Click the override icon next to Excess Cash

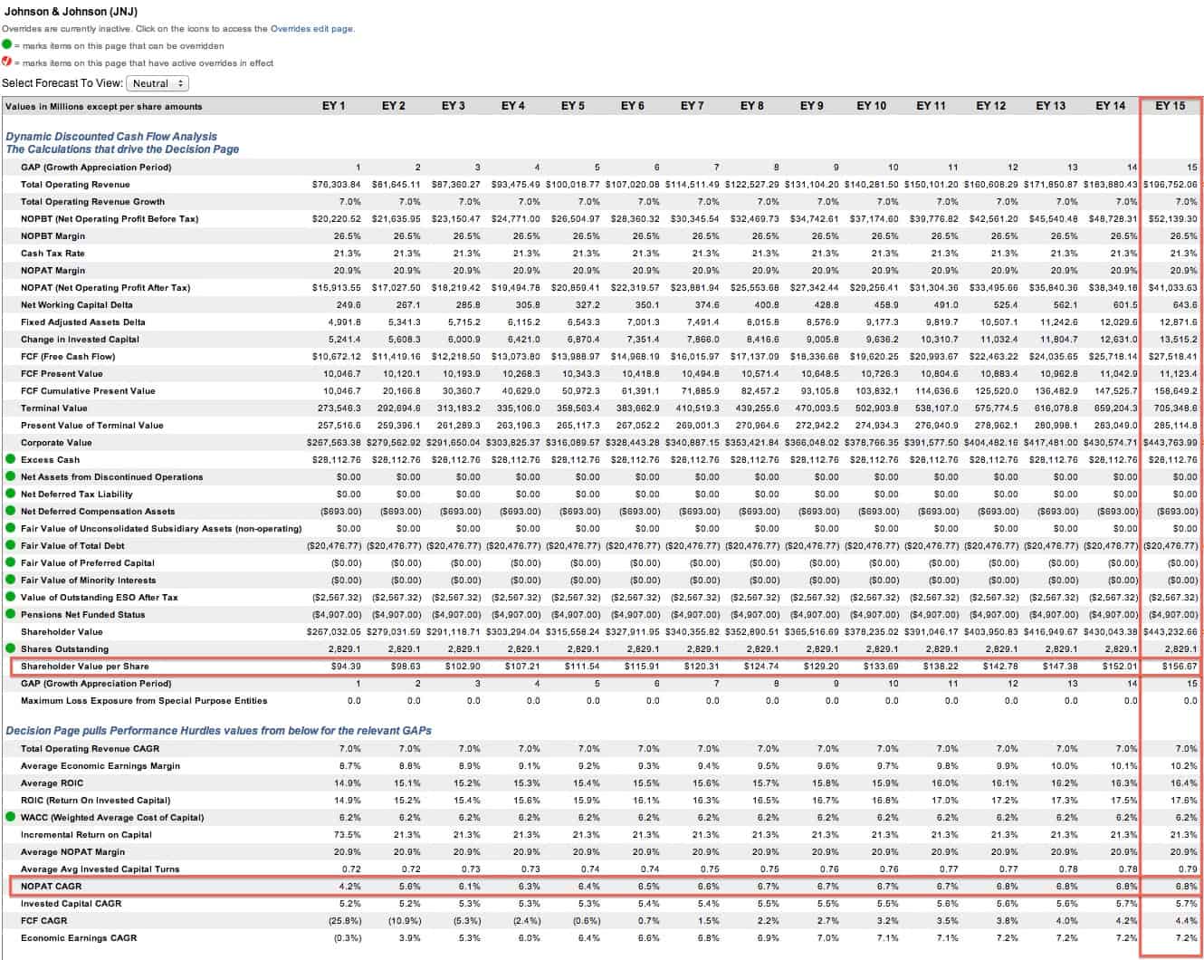[x=8, y=459]
